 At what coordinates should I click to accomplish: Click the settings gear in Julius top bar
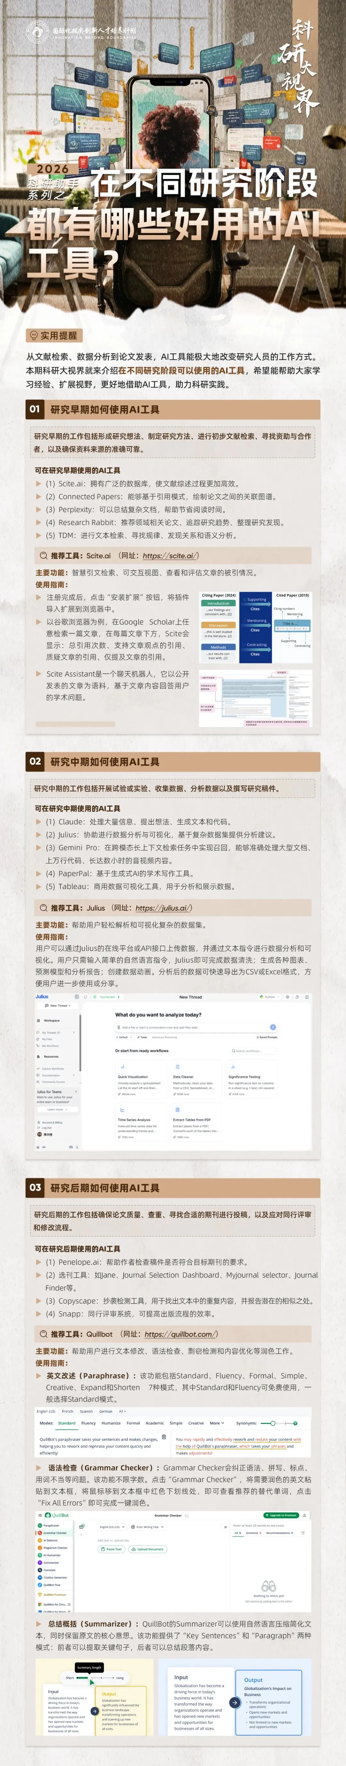[x=288, y=997]
